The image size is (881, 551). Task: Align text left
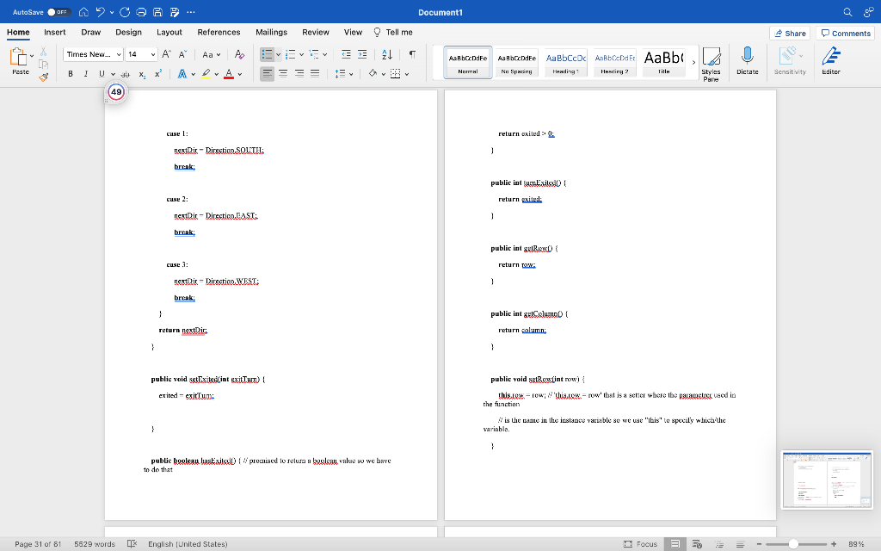tap(267, 74)
